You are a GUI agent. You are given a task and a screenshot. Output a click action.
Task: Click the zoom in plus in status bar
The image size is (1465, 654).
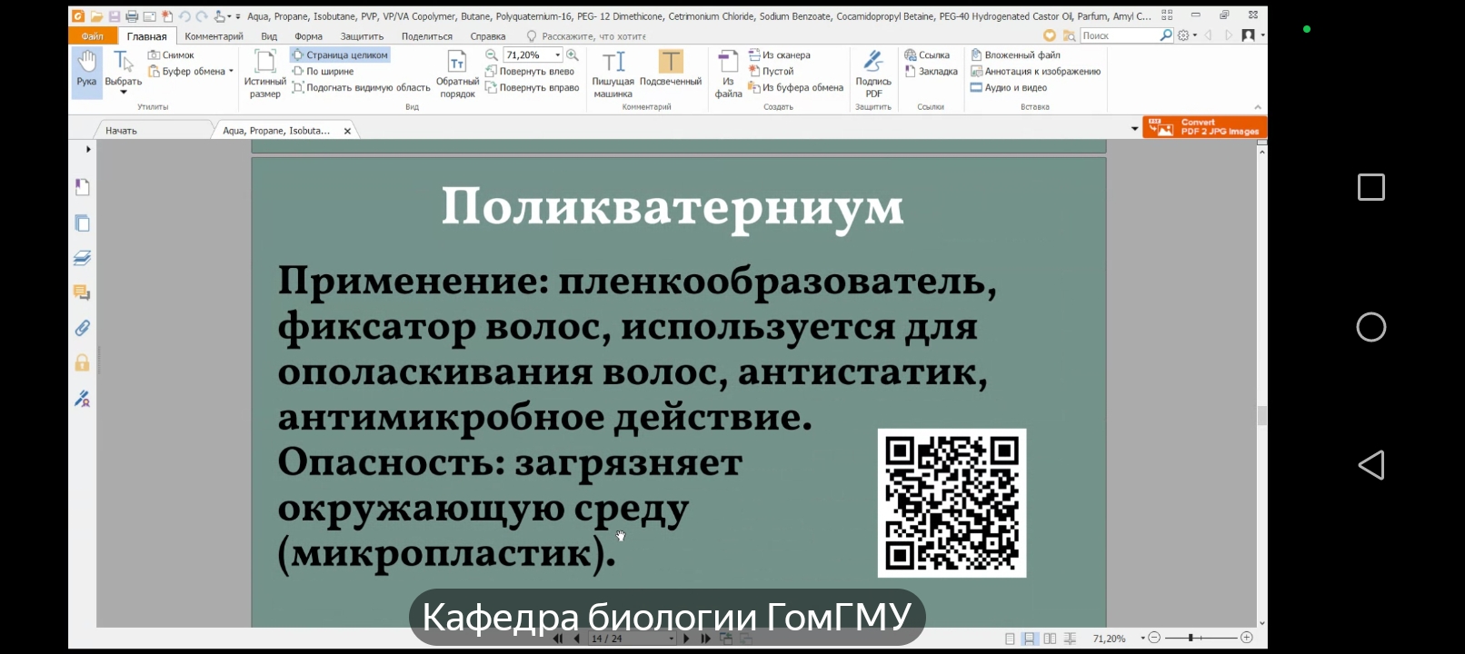coord(1247,638)
